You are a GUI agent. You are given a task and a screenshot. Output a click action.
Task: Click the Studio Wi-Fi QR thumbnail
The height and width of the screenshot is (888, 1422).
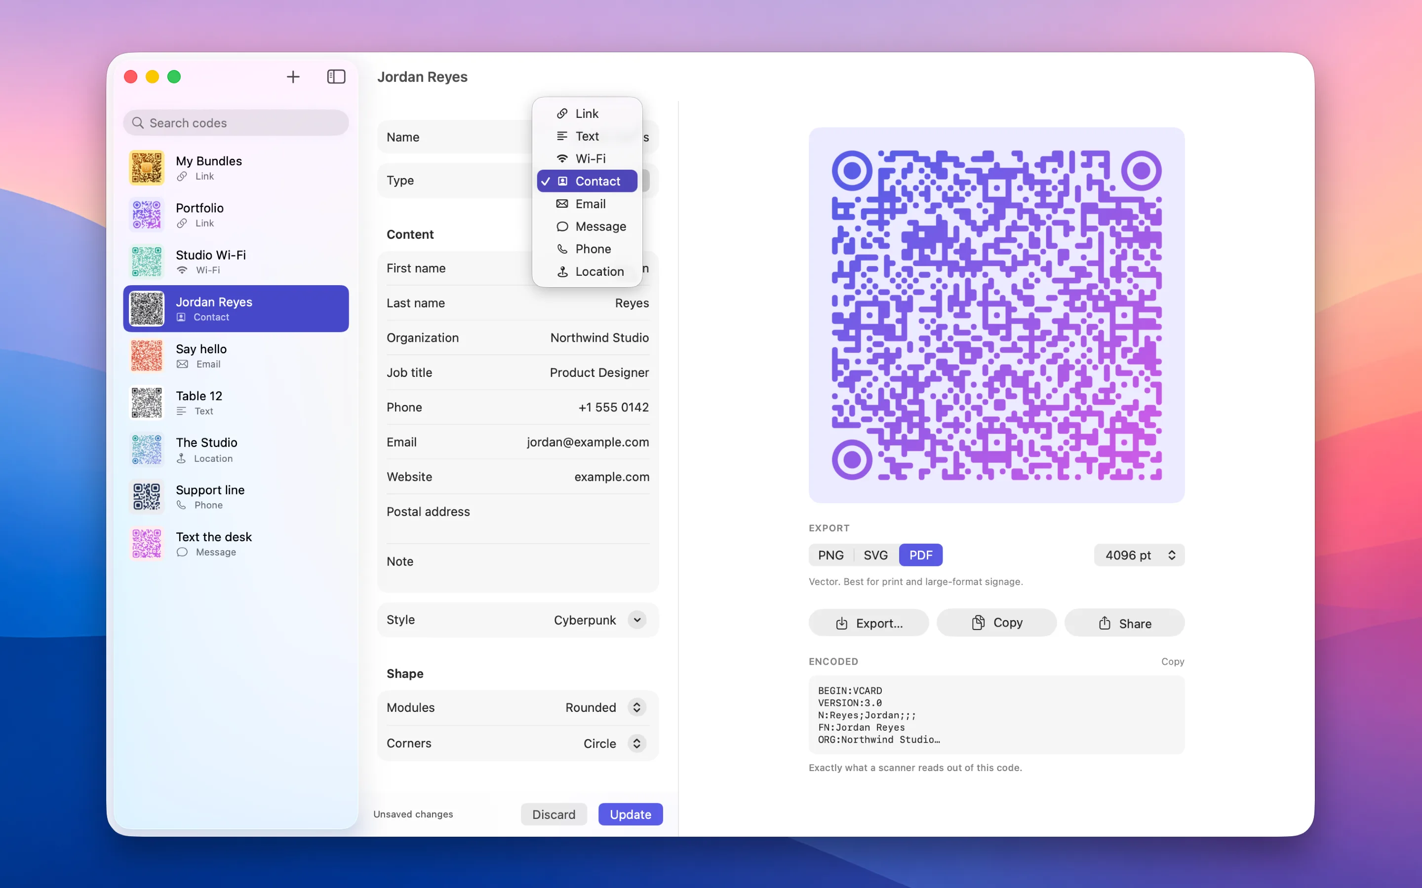(x=146, y=262)
